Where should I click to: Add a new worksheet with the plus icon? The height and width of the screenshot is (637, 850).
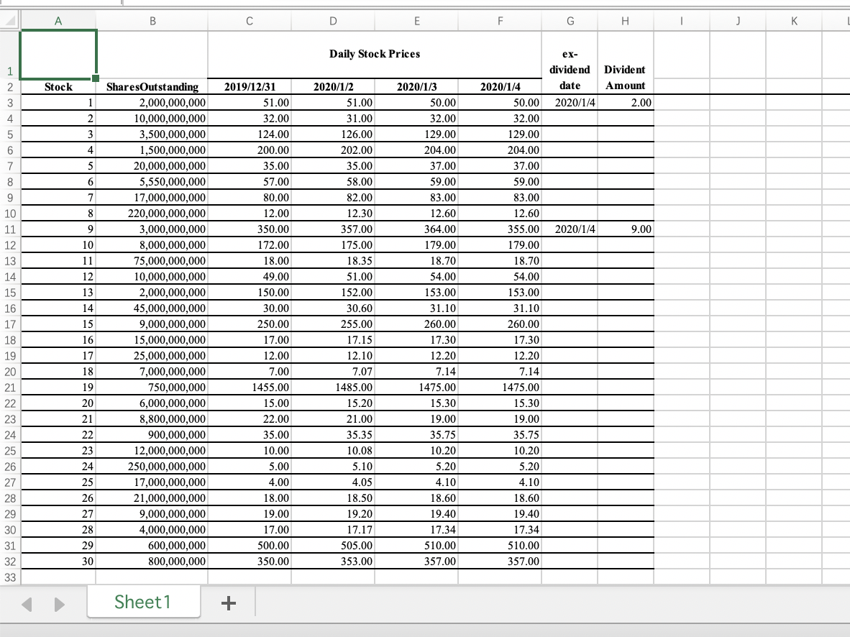click(228, 604)
